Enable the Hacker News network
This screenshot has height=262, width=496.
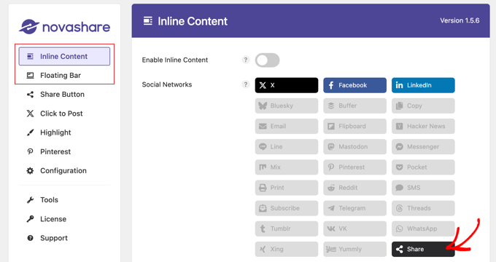pyautogui.click(x=423, y=126)
